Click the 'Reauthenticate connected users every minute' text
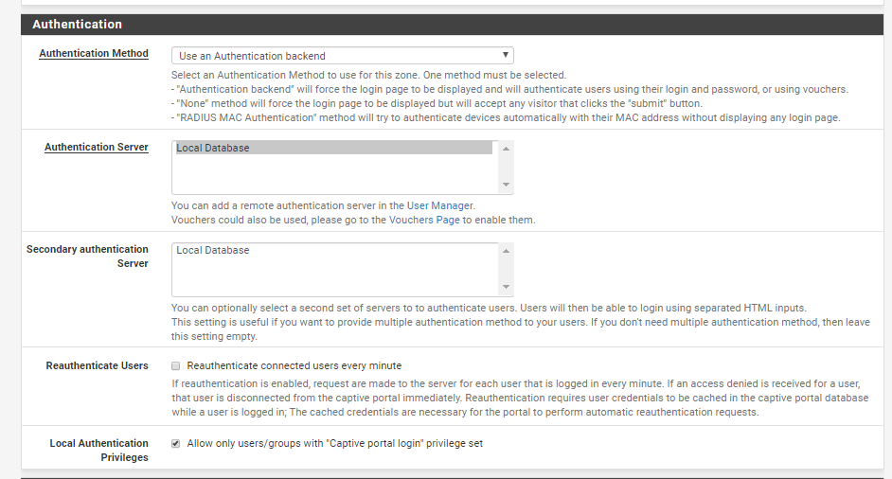 294,365
